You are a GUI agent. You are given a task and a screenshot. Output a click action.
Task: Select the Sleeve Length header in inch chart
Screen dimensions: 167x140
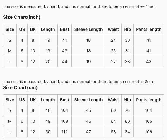[x=88, y=29]
